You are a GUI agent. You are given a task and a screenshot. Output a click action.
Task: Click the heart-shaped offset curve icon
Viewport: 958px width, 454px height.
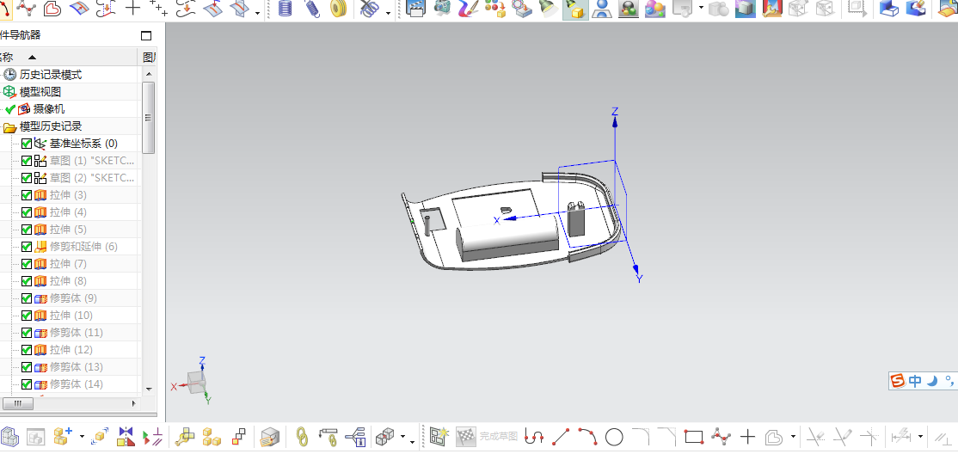[52, 8]
